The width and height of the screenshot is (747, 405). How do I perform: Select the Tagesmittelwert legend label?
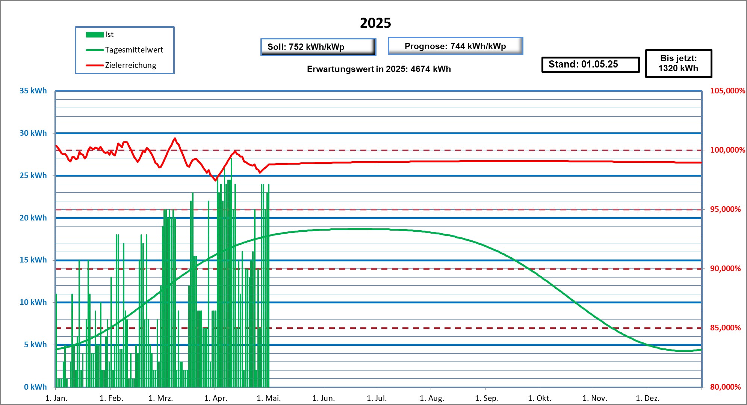click(134, 50)
